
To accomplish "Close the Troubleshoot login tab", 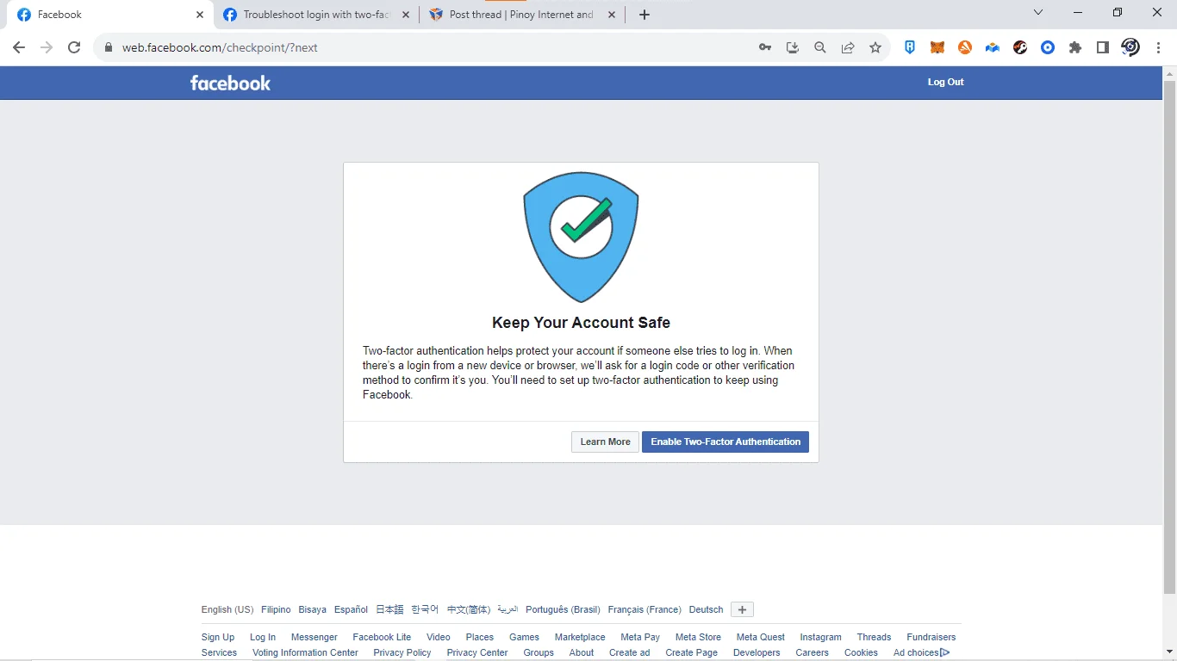I will click(406, 15).
